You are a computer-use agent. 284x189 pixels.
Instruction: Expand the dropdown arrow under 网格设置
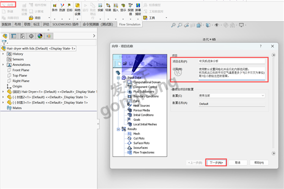coord(77,19)
